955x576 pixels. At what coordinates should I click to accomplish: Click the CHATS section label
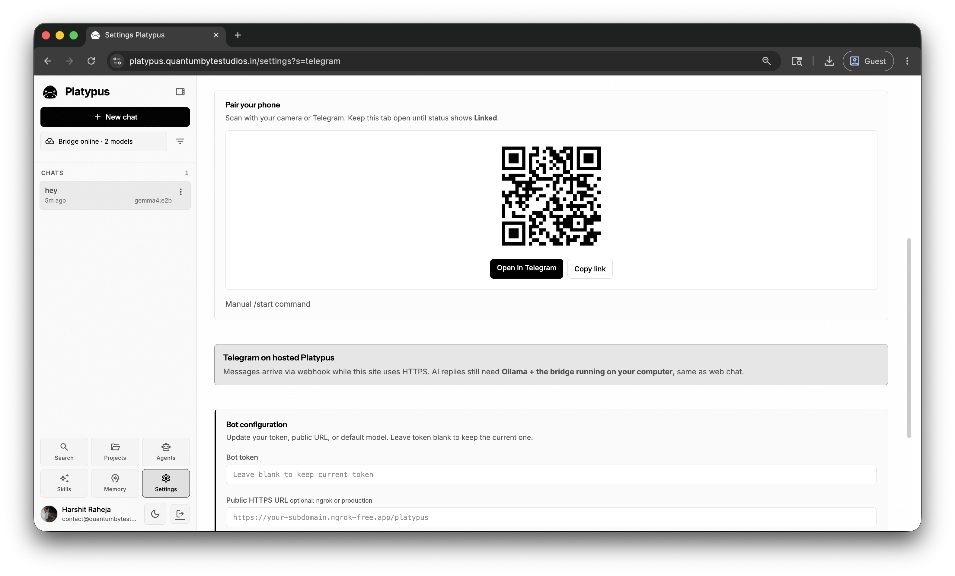52,173
